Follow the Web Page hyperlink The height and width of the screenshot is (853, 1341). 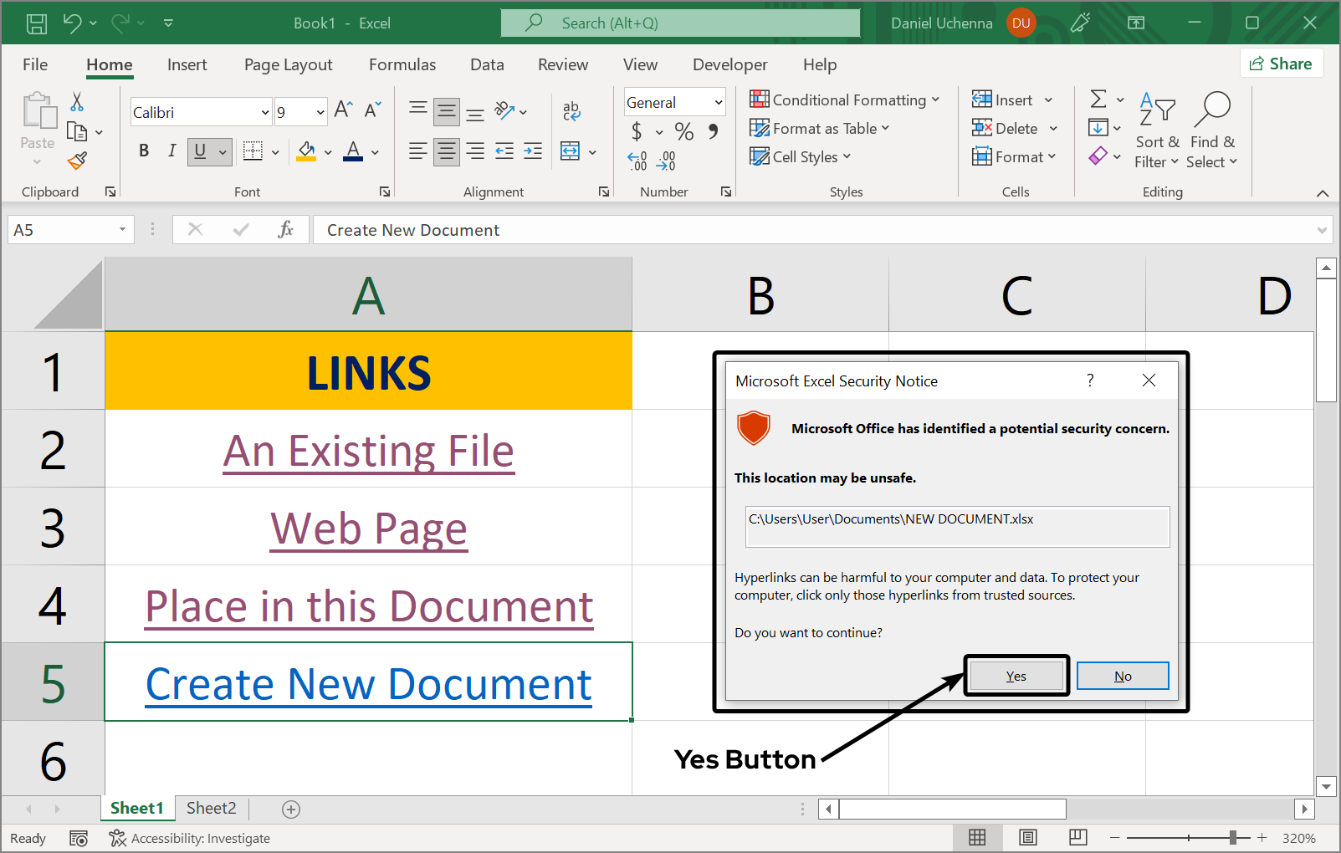[x=368, y=528]
